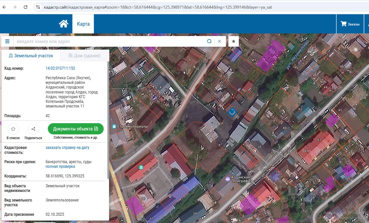This screenshot has width=369, height=223.
Task: Switch to Дом (здание) tab
Action: (84, 56)
